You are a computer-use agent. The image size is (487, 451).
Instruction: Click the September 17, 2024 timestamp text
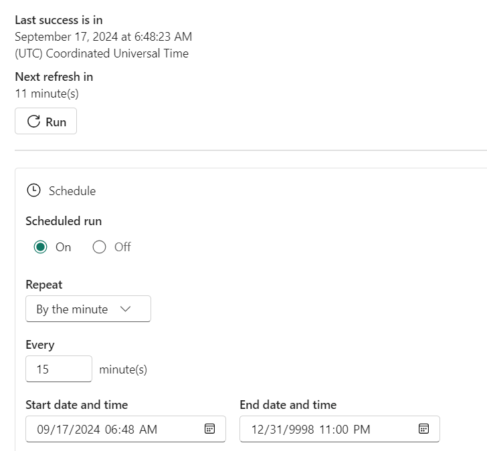[103, 37]
